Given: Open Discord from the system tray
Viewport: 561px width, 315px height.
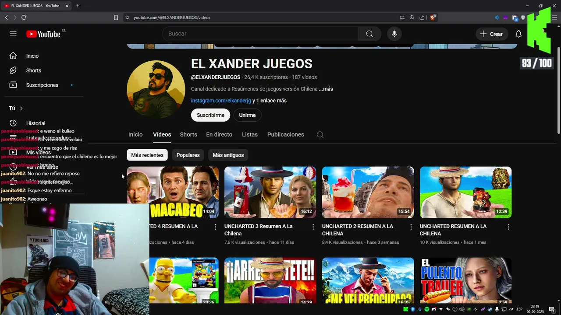Looking at the screenshot, I should point(434,309).
